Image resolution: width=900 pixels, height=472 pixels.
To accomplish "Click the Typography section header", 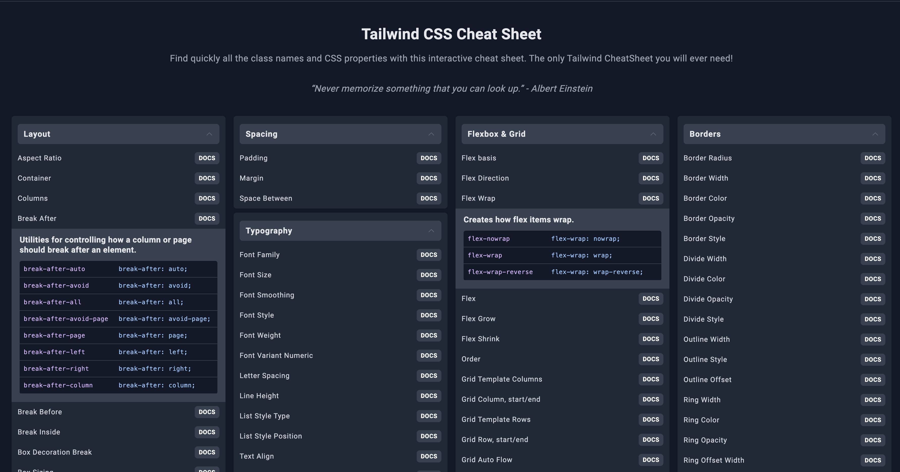I will pos(269,231).
